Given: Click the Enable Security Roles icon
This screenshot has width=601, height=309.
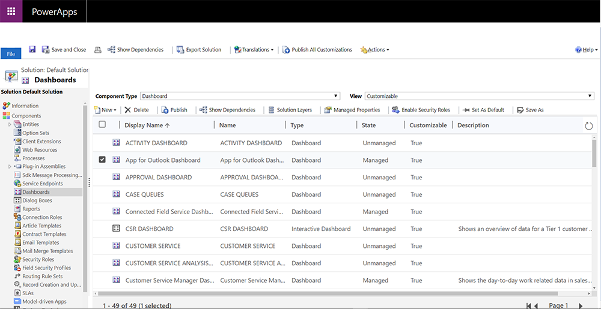Looking at the screenshot, I should pyautogui.click(x=395, y=110).
